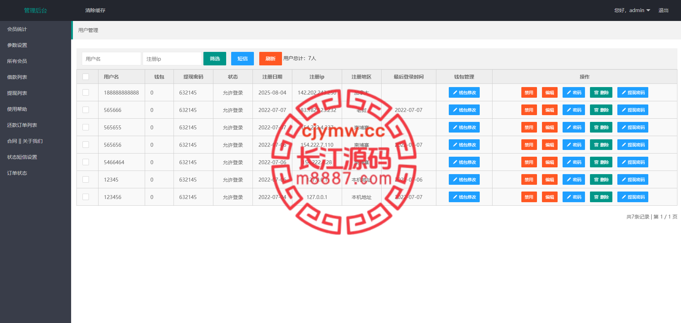Edit withdrawal password for user 123456
The height and width of the screenshot is (323, 681).
633,197
